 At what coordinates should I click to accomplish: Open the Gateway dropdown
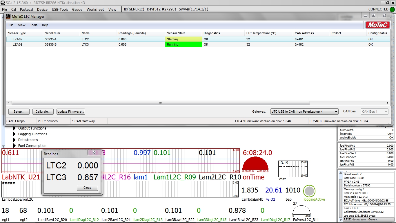[x=304, y=111]
